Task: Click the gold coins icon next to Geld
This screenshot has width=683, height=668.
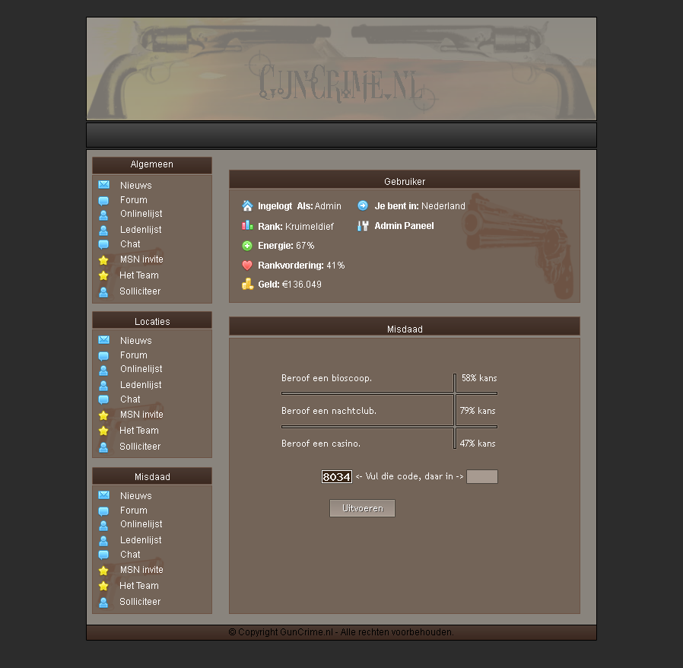Action: [x=247, y=284]
